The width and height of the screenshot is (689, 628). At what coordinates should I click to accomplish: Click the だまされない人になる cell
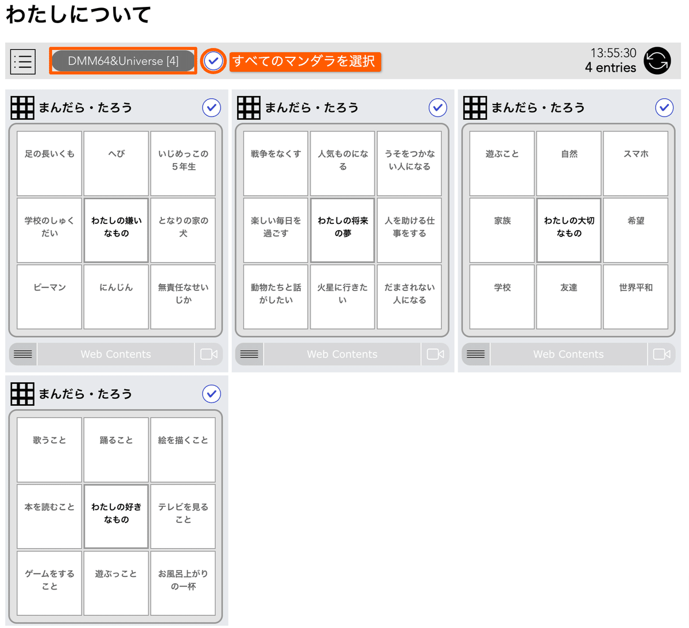click(409, 297)
